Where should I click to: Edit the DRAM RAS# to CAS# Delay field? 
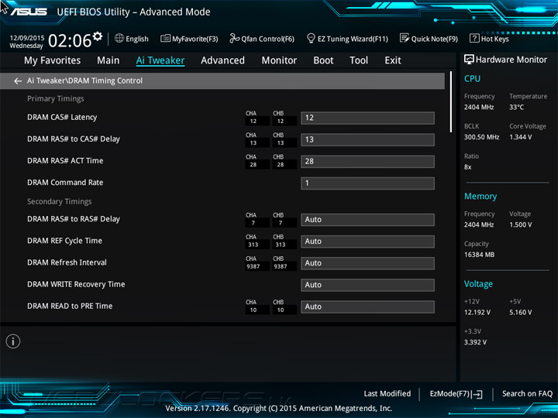tap(367, 139)
